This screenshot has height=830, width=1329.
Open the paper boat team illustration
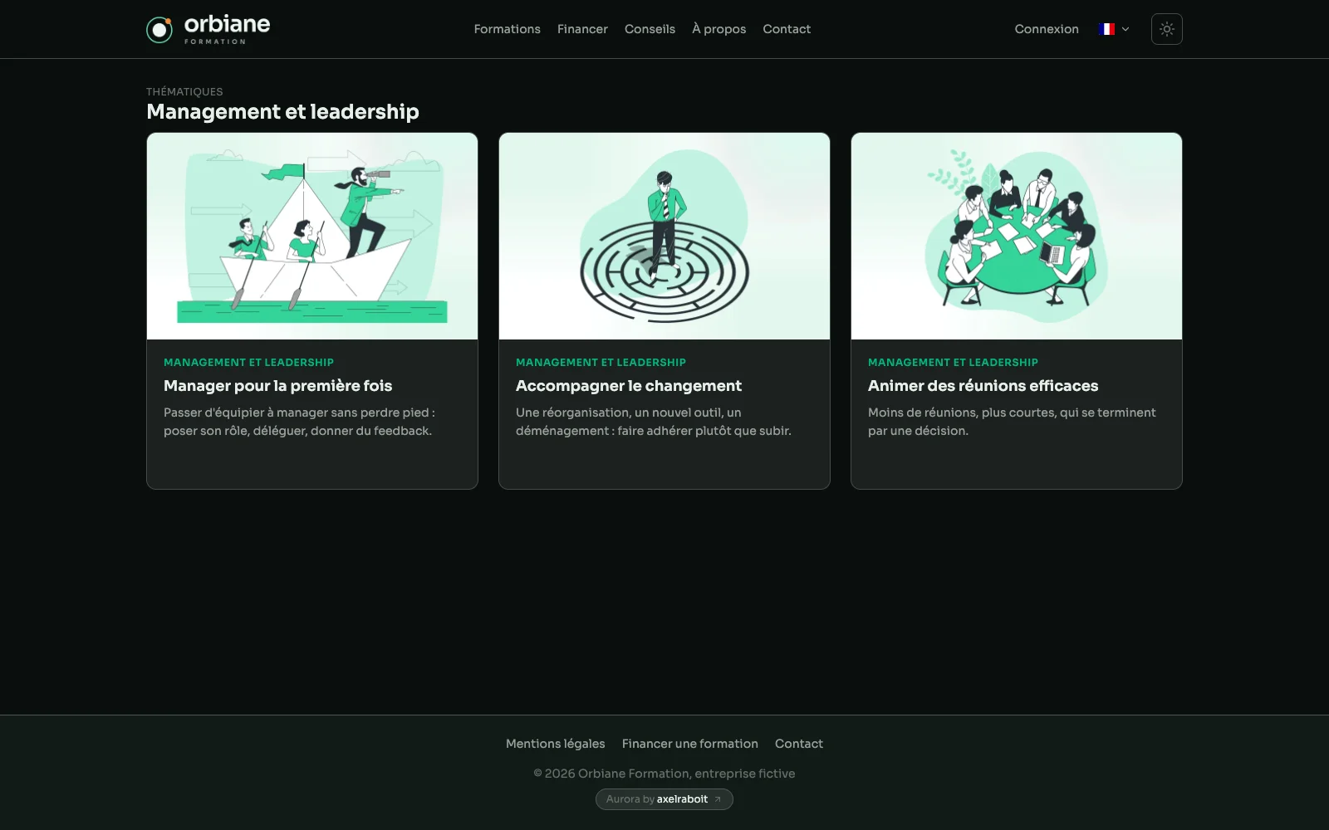point(312,237)
